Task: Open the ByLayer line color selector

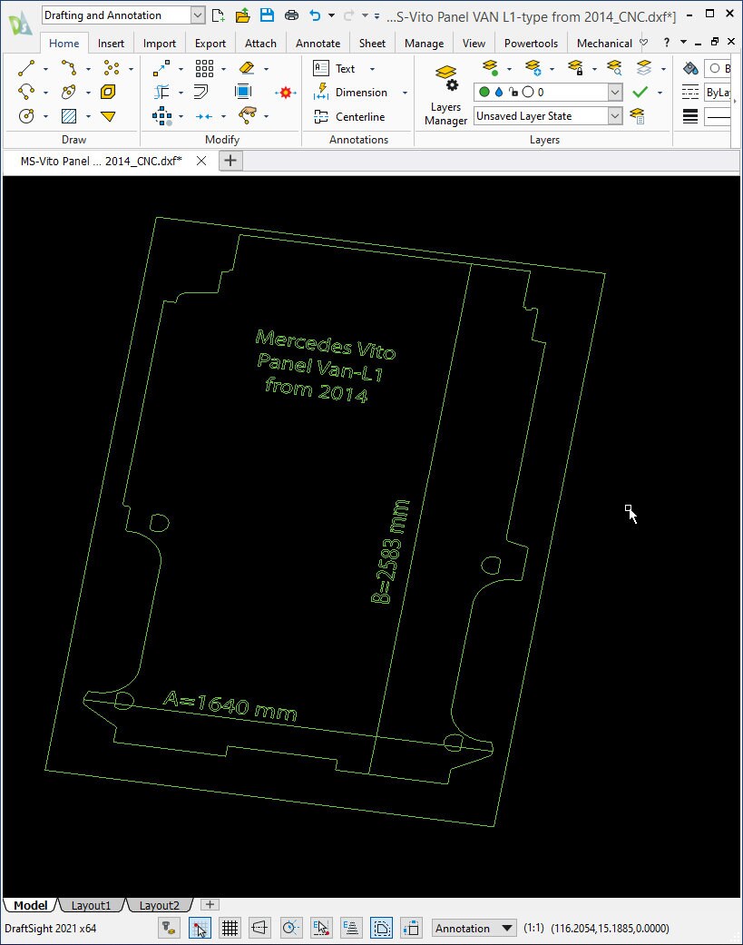Action: (x=718, y=93)
